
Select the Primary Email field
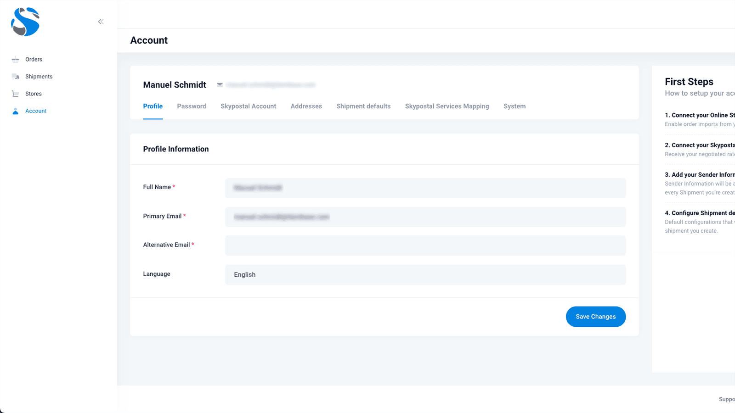coord(425,217)
